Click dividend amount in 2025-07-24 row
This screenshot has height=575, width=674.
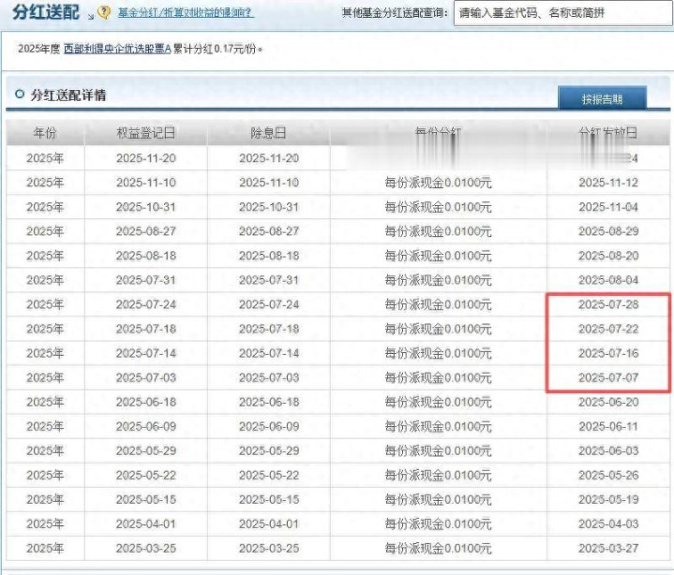point(438,305)
